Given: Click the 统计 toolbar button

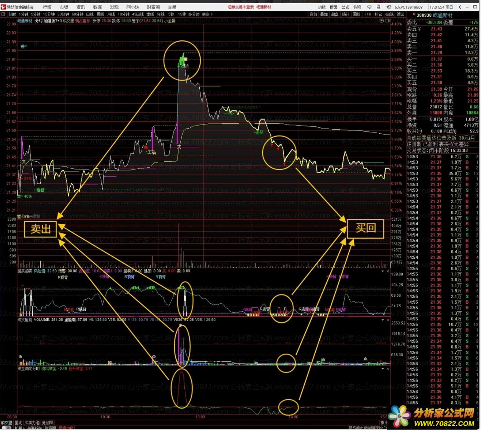Looking at the screenshot, I should (x=345, y=14).
